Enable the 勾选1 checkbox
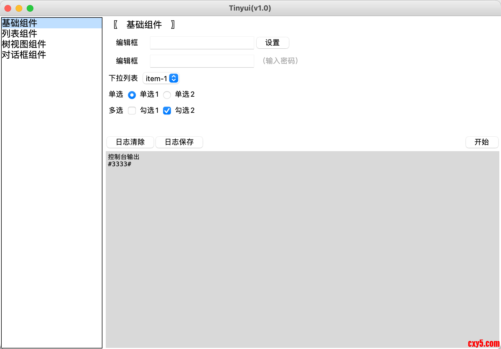Image resolution: width=501 pixels, height=349 pixels. 132,111
